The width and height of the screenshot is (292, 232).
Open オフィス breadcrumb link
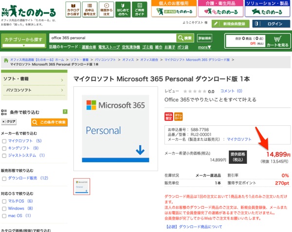(x=128, y=60)
